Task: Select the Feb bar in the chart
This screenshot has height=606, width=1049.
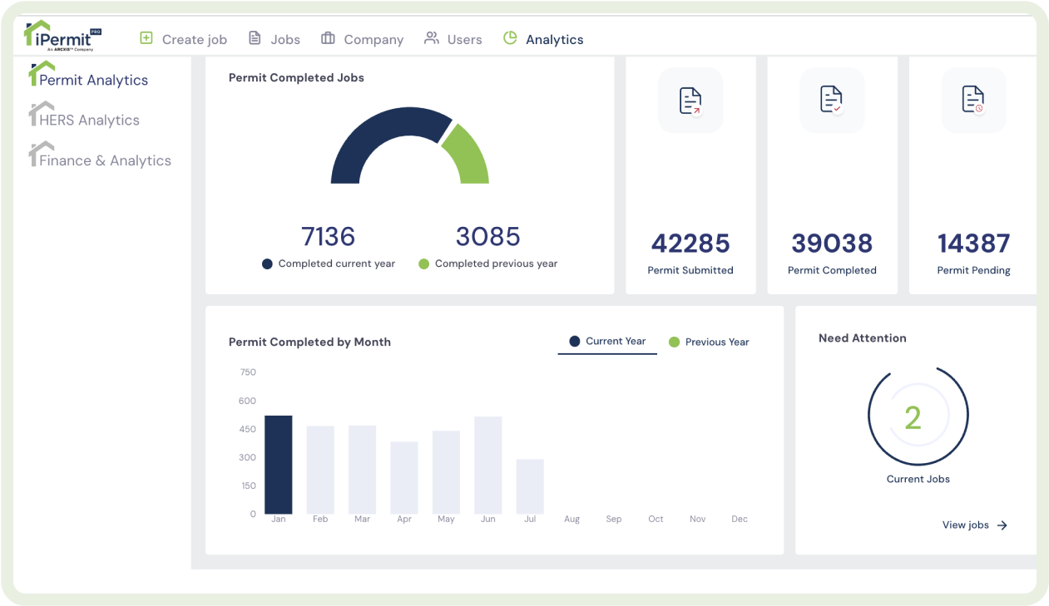Action: click(x=320, y=470)
